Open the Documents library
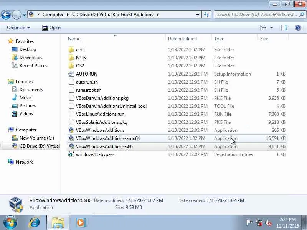307x230 pixels. click(31, 89)
